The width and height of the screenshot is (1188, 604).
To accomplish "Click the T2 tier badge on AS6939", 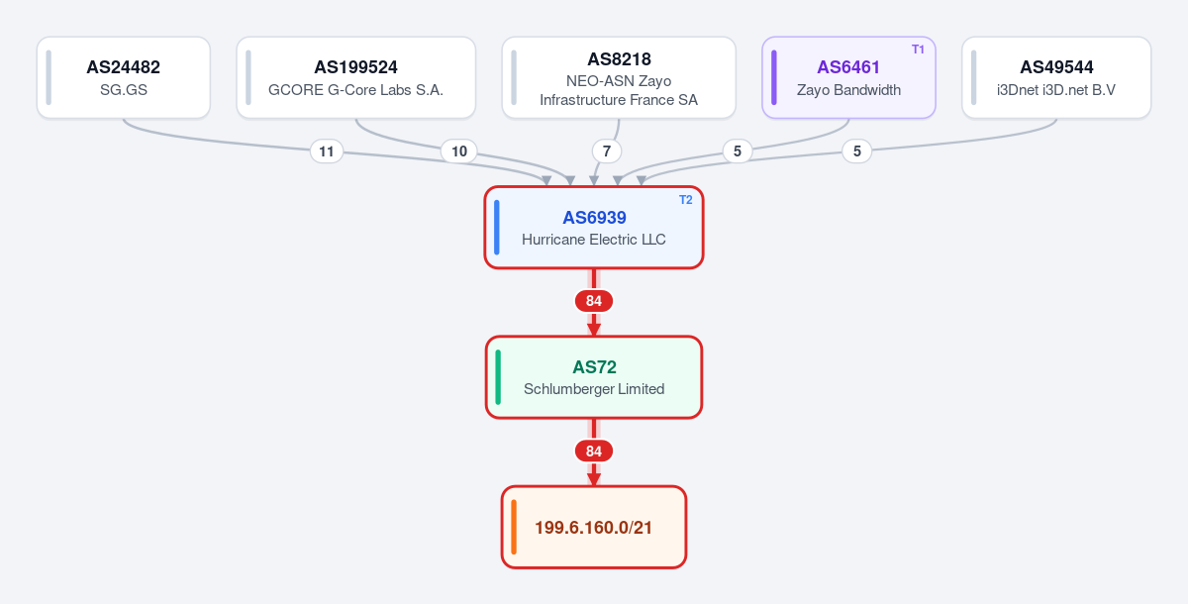I will click(686, 200).
